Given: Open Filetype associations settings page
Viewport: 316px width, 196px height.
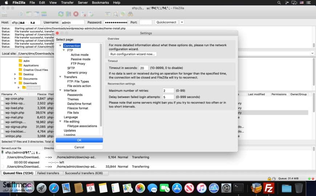Looking at the screenshot, I should pyautogui.click(x=82, y=126).
